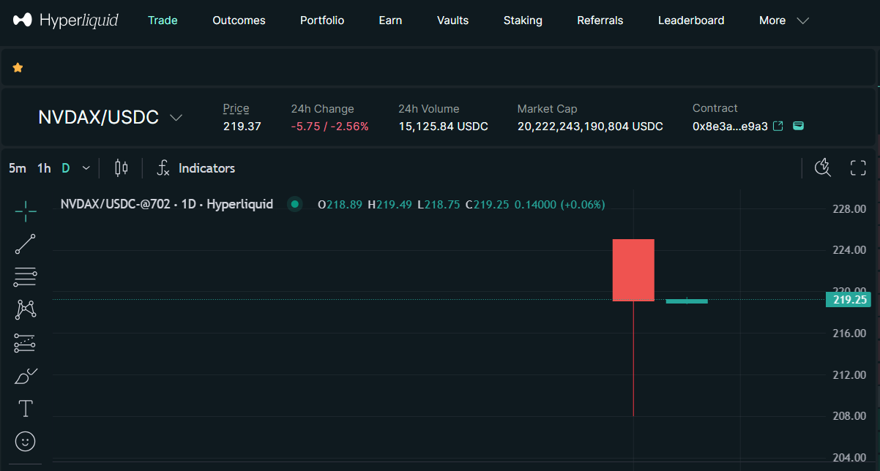This screenshot has height=471, width=880.
Task: Select the forecasting and measurement tool
Action: click(26, 342)
